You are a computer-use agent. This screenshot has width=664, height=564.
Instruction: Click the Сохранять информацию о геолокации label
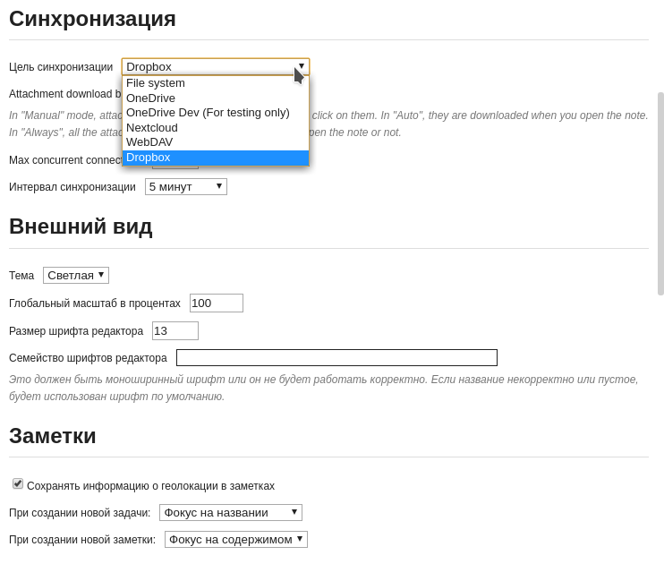tap(150, 485)
